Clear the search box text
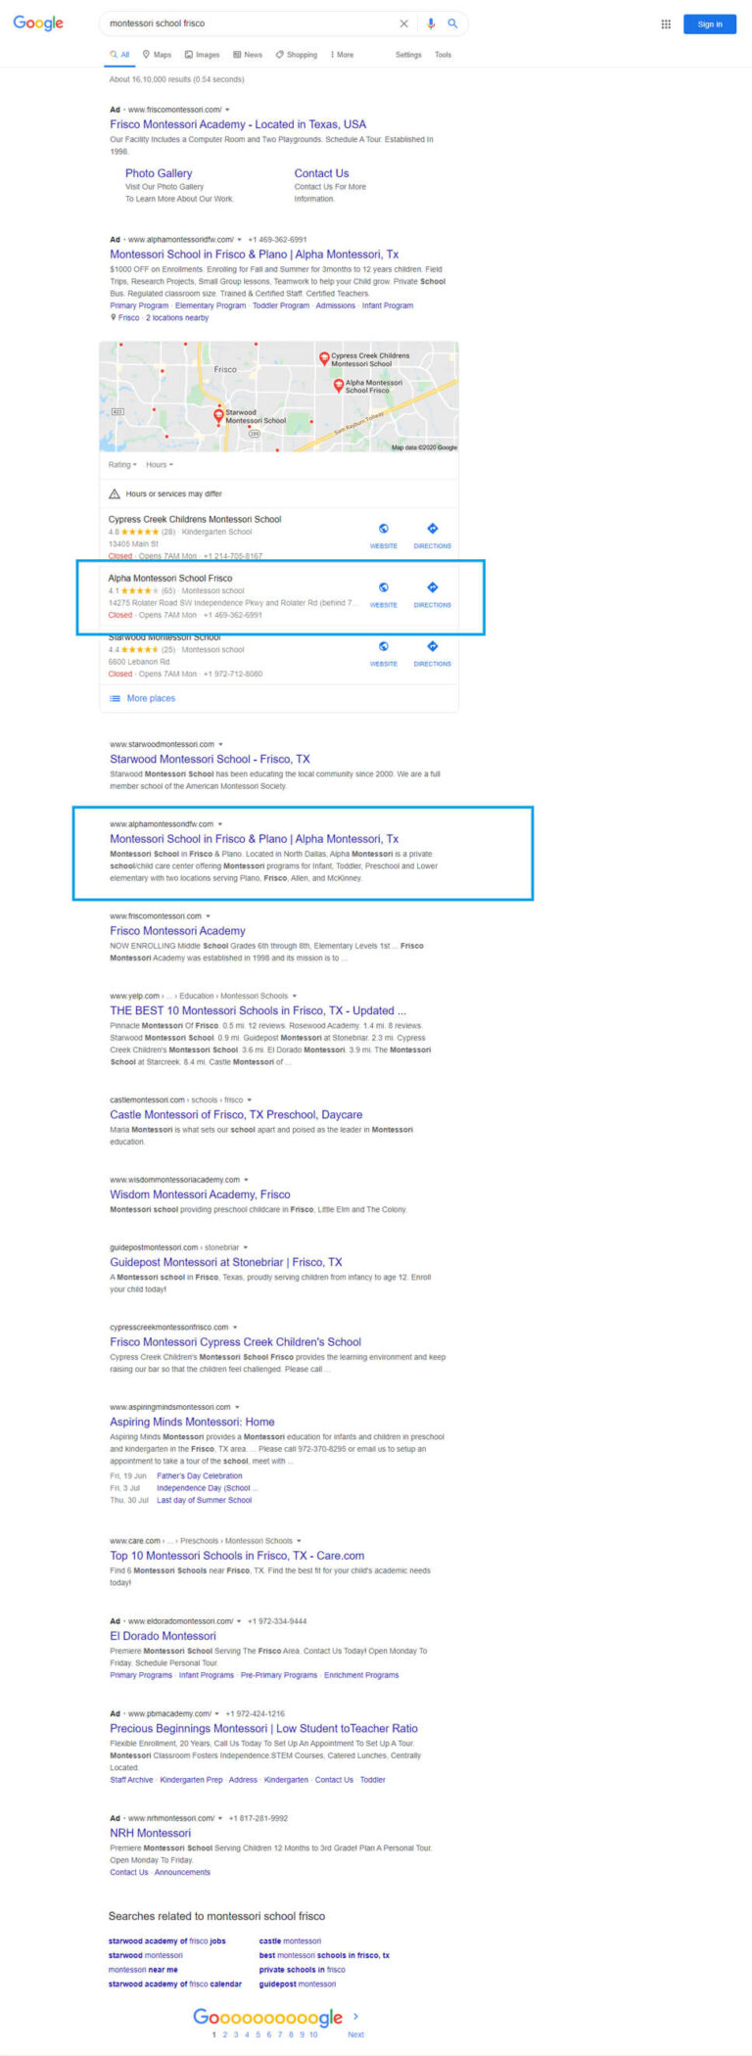The image size is (752, 2056). coord(403,23)
